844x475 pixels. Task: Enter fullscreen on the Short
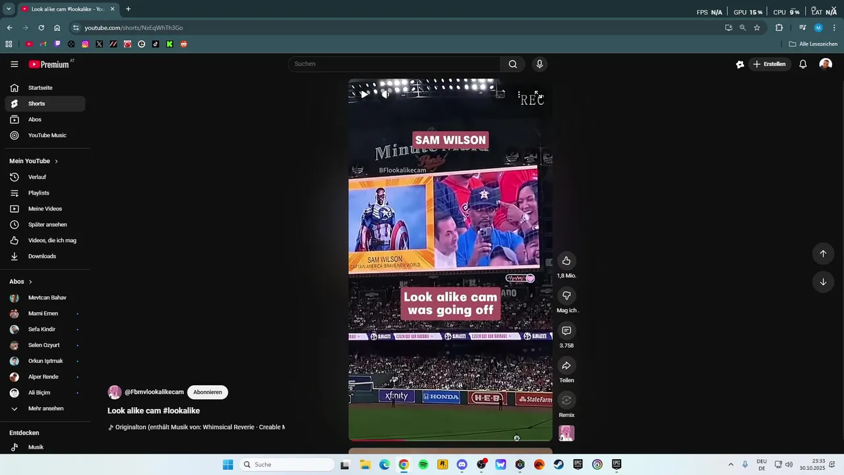[539, 95]
